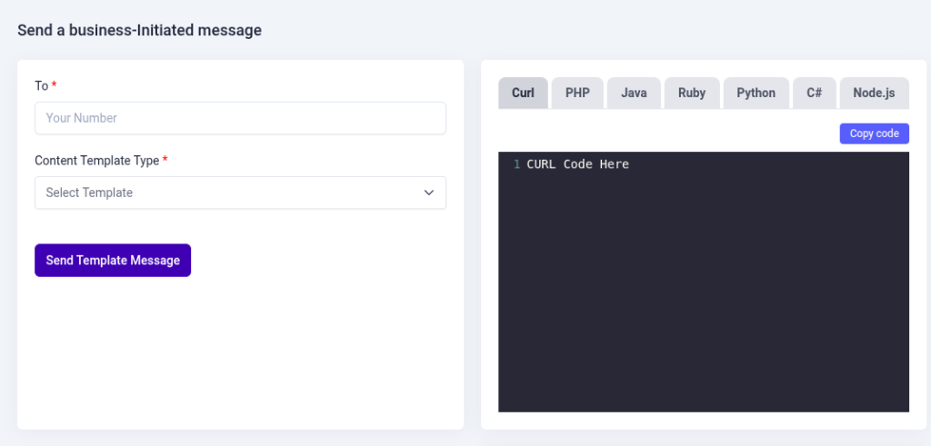Switch to the PHP code tab
This screenshot has width=931, height=446.
pos(577,93)
